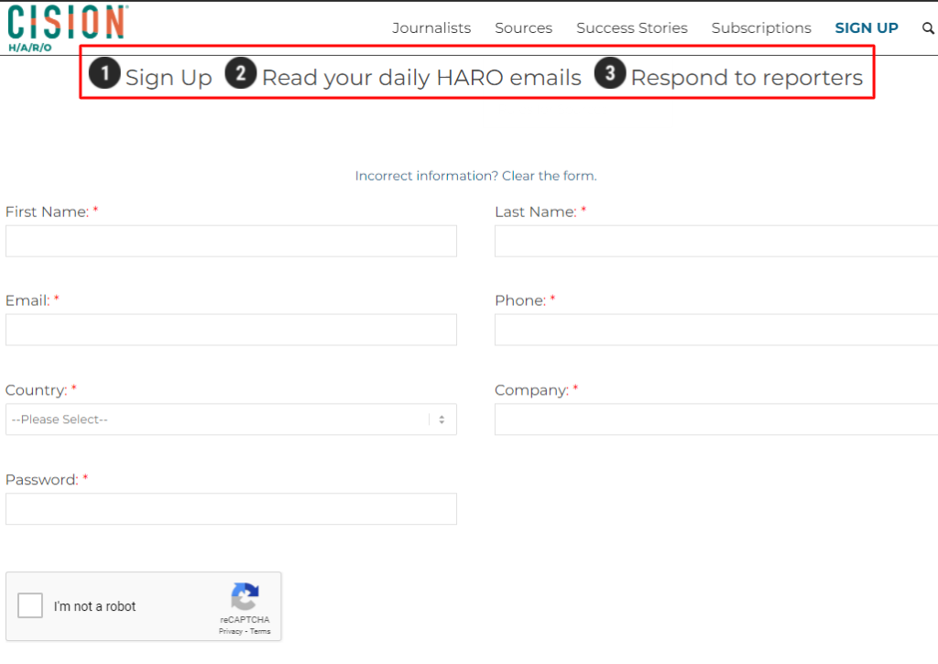Viewport: 938px width, 664px height.
Task: Focus the Last Name field
Action: point(716,241)
